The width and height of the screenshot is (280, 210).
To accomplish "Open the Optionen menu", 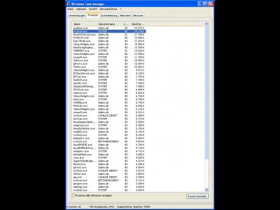I will tap(81, 9).
